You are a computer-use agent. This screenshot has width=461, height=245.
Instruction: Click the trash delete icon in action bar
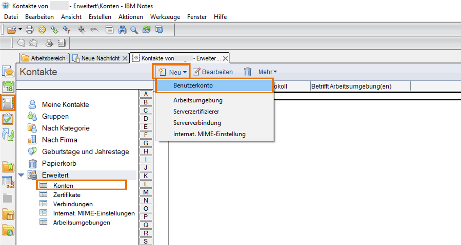pos(247,72)
